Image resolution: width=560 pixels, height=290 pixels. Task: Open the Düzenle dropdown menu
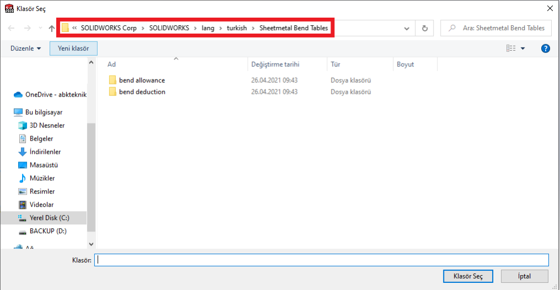pos(25,49)
